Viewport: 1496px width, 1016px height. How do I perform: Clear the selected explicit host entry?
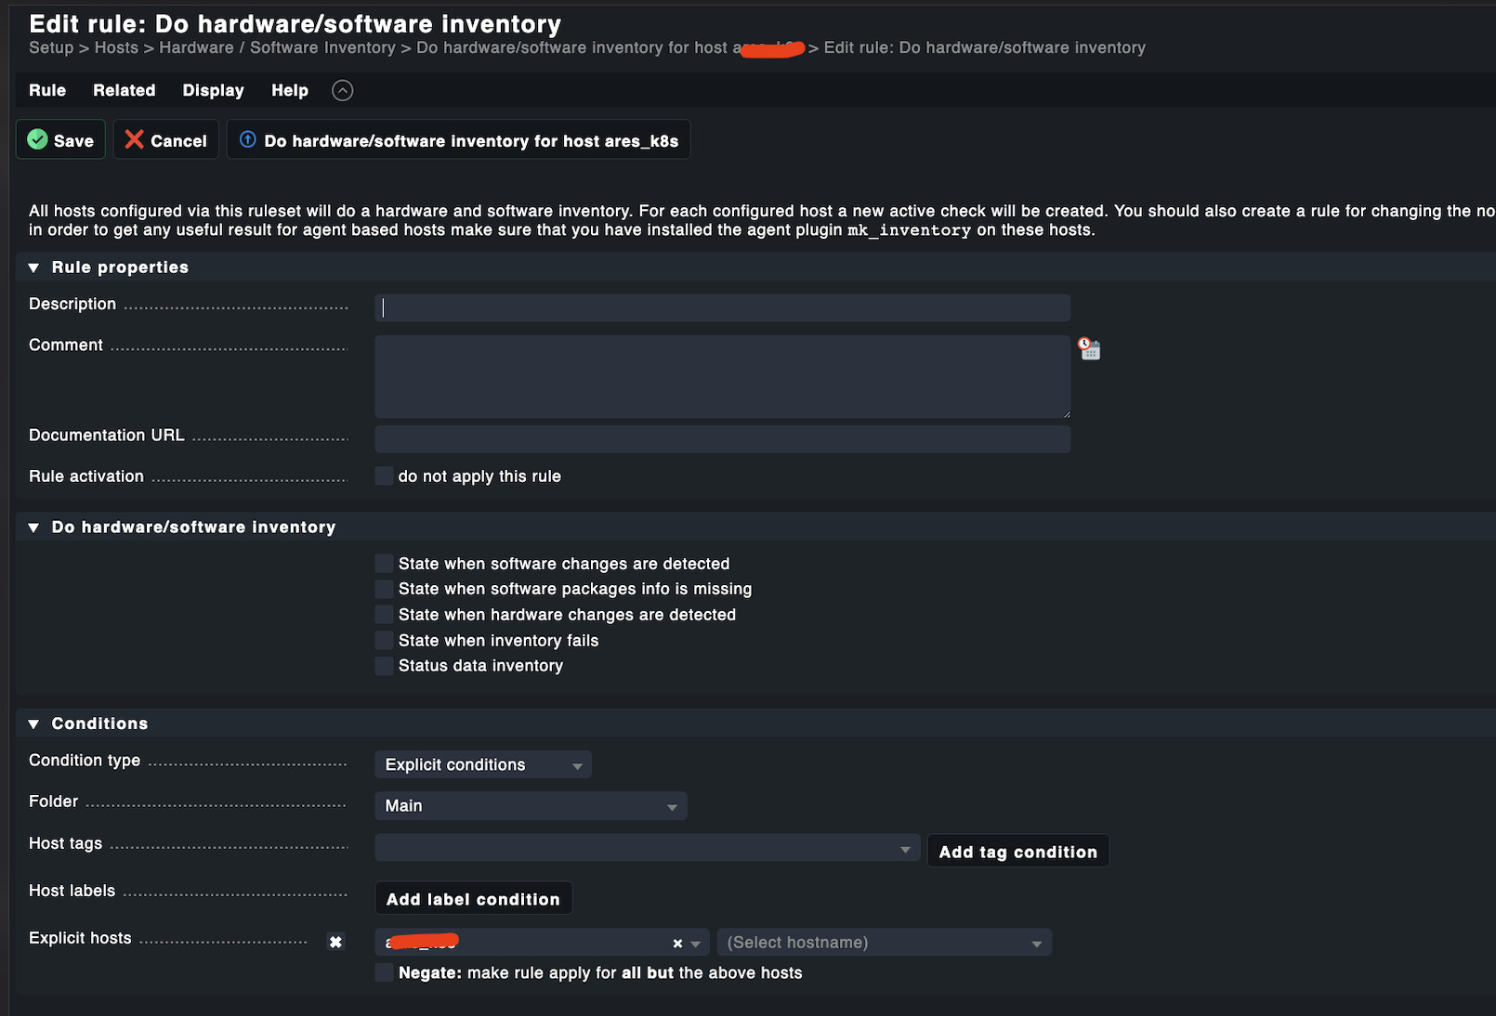677,944
